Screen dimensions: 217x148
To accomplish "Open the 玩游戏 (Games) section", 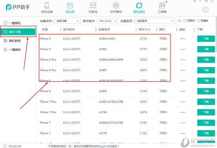I will [93, 8].
